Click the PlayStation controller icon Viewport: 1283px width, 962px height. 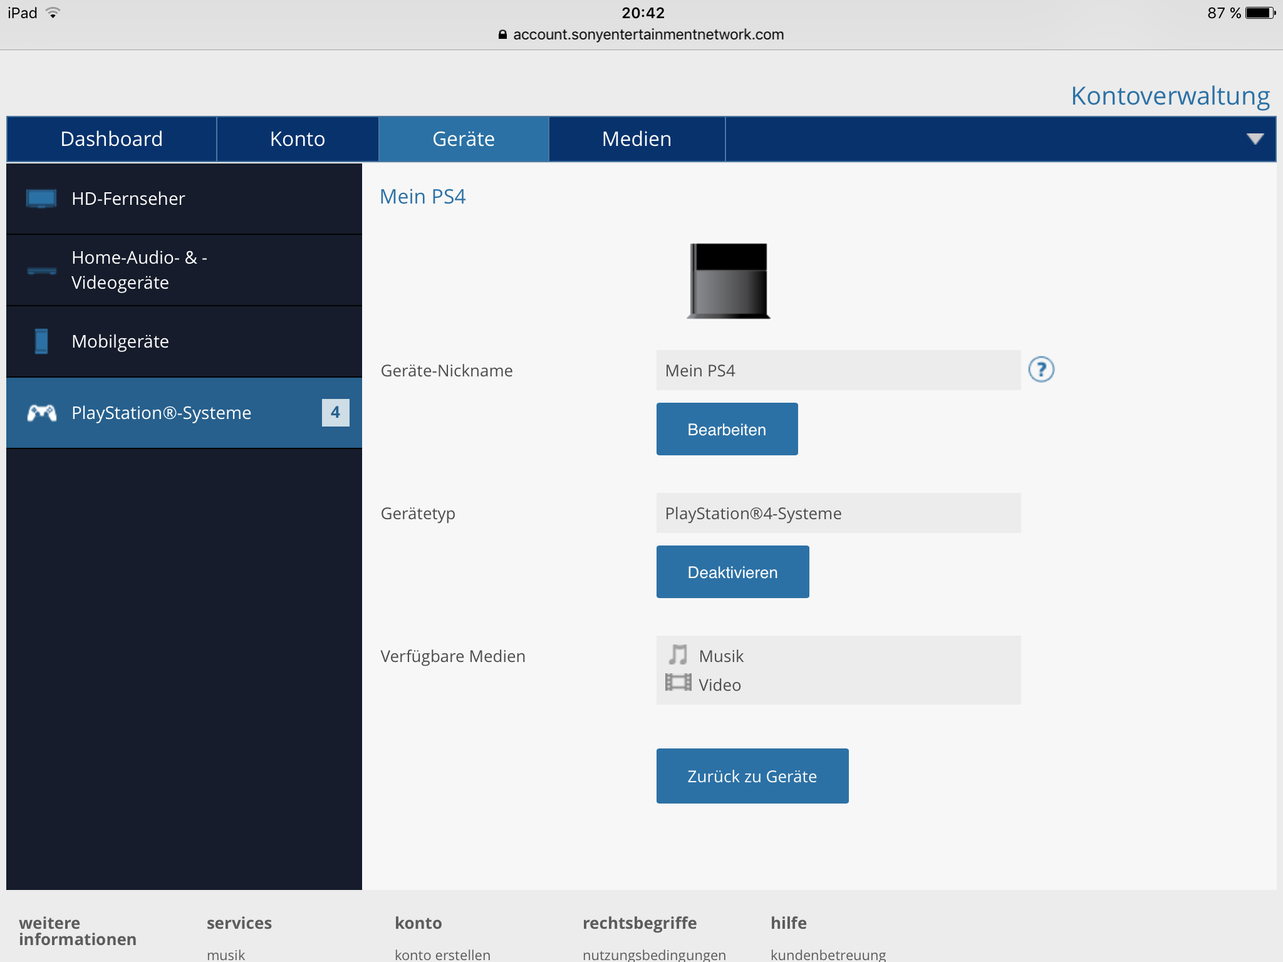(42, 413)
